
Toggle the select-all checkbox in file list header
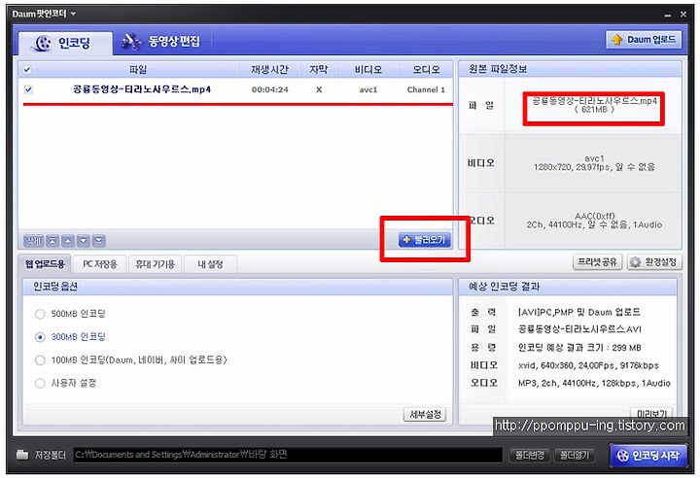(27, 70)
